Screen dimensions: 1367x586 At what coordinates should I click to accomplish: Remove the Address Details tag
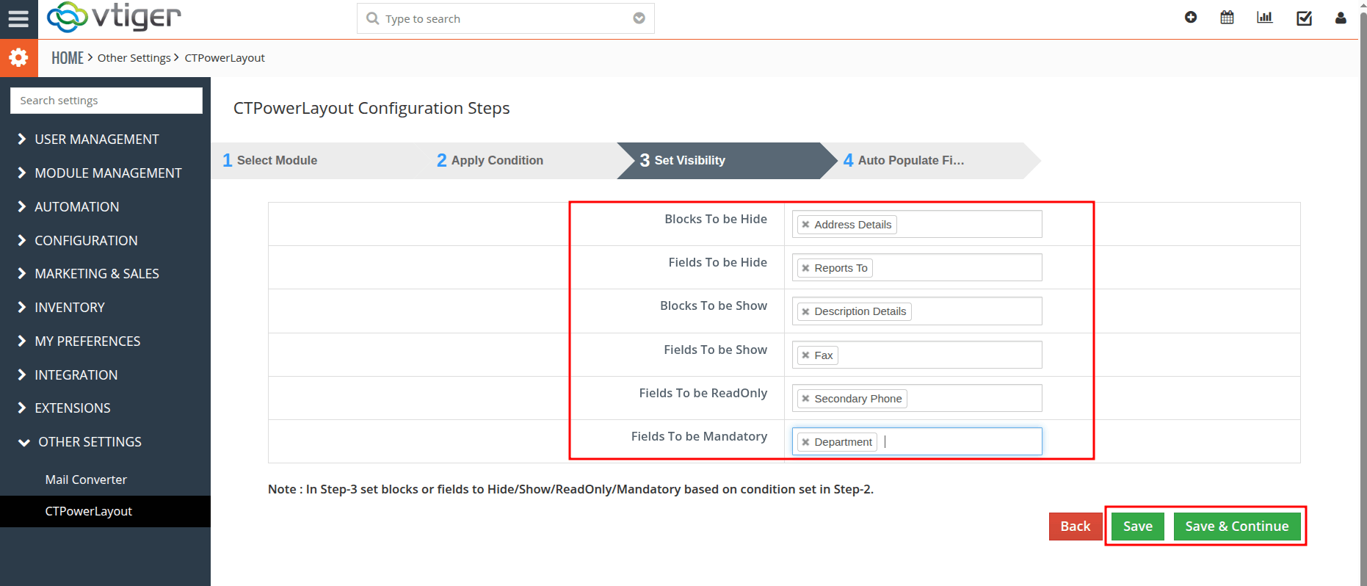805,225
